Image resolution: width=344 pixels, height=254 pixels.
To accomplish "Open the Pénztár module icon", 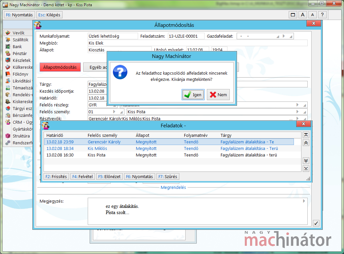I will point(8,53).
